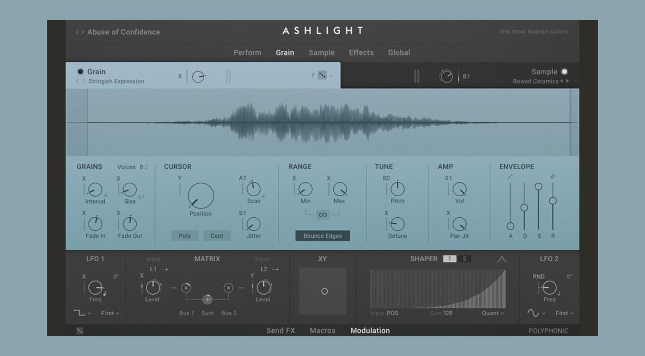The height and width of the screenshot is (356, 645).
Task: Toggle the KT key-tracking label by Size
Action: [141, 197]
